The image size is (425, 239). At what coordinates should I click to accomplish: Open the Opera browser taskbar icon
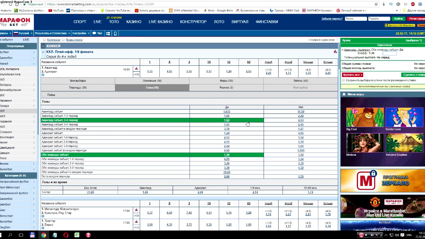tap(66, 235)
